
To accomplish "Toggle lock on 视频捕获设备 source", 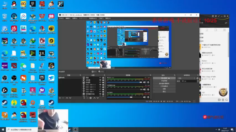I will pos(103,94).
